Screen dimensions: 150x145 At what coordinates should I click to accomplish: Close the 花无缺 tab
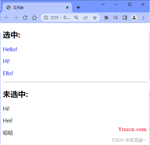67,7
